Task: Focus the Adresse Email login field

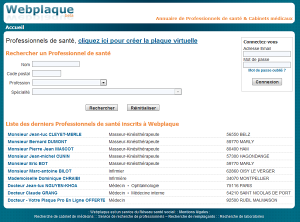Action: (x=267, y=54)
